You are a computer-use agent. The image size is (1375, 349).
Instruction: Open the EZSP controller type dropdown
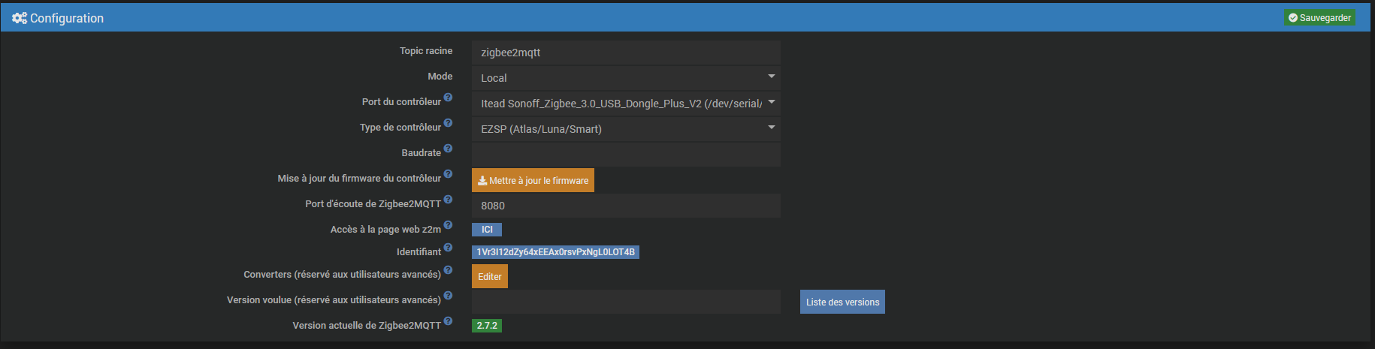pos(625,129)
